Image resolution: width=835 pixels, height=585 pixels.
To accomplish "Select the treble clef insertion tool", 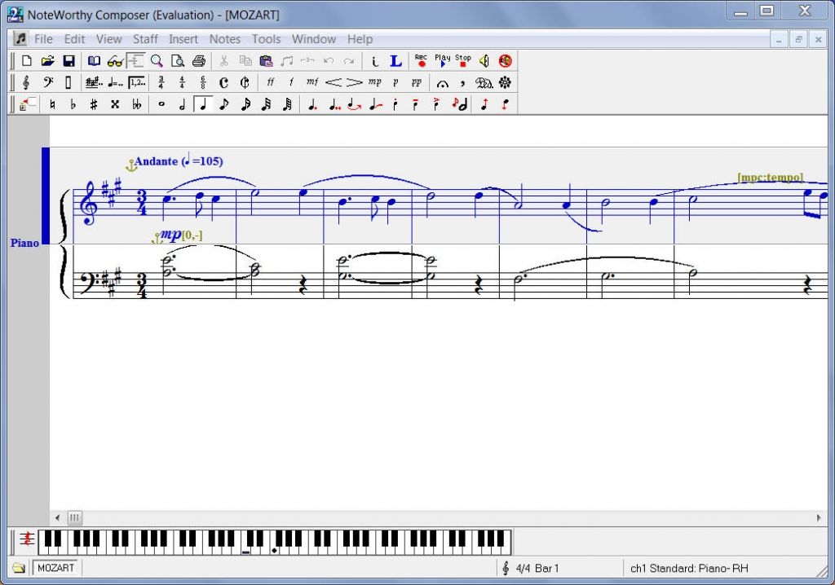I will pyautogui.click(x=24, y=81).
